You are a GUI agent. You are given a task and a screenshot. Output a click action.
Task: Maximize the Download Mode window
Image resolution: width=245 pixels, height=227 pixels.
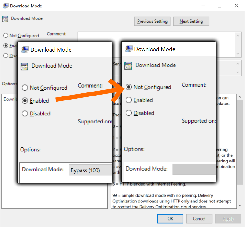tap(220, 6)
